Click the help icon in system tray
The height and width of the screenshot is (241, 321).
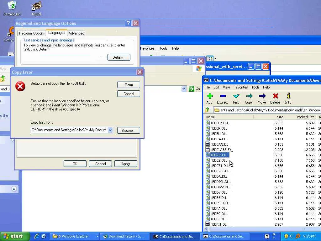pos(267,236)
